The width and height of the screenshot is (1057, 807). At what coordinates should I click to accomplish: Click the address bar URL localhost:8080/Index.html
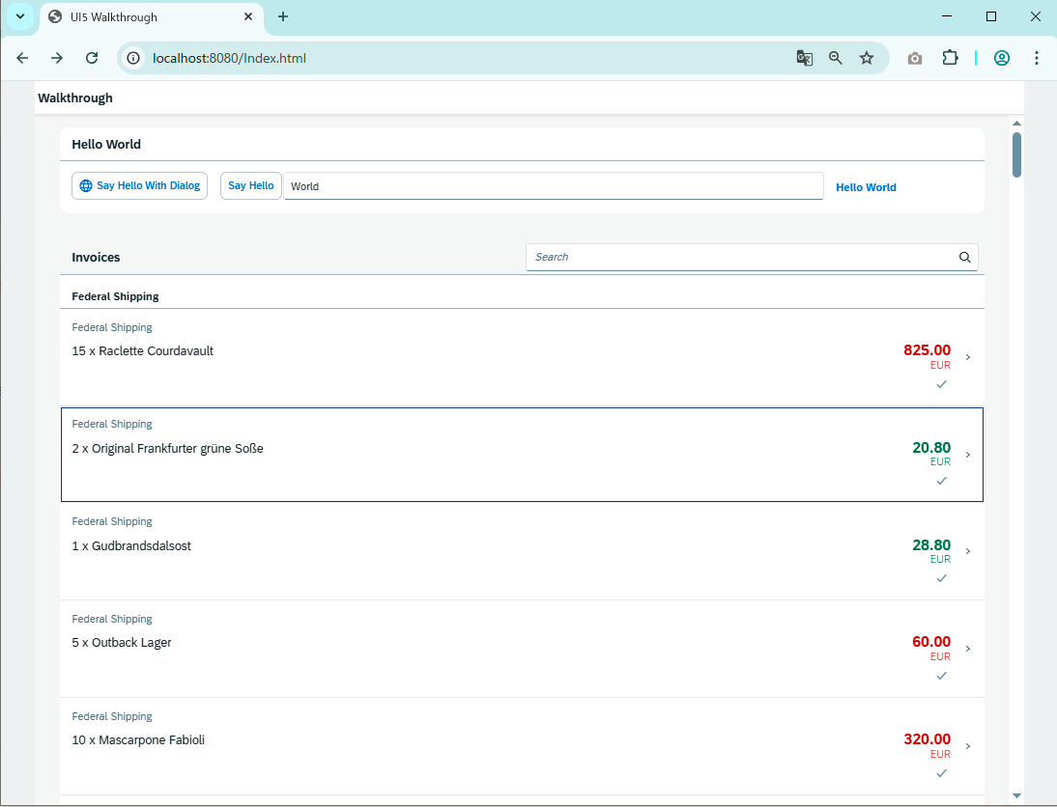229,58
